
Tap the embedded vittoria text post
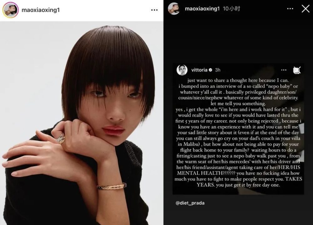[x=238, y=129]
